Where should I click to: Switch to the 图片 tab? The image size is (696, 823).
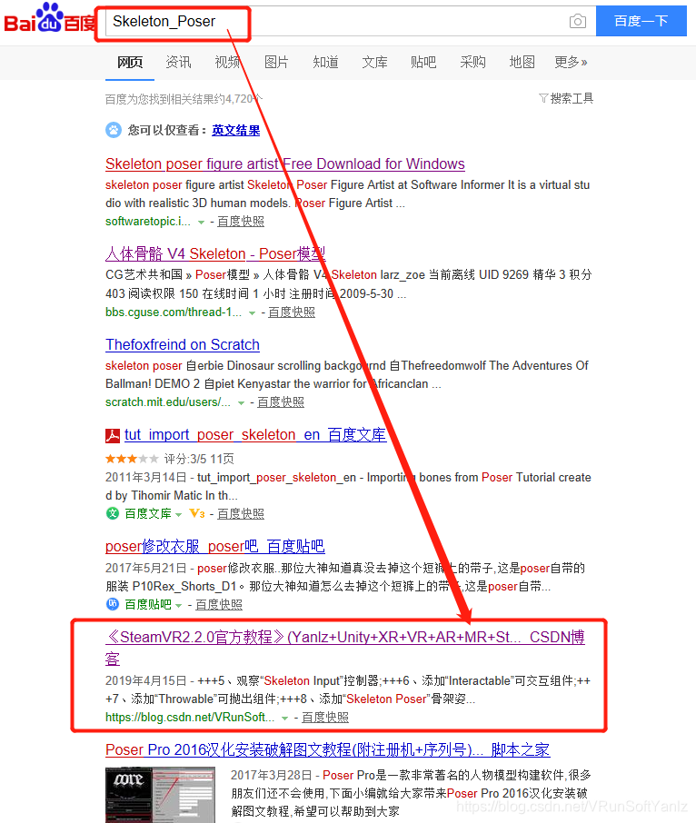(276, 62)
